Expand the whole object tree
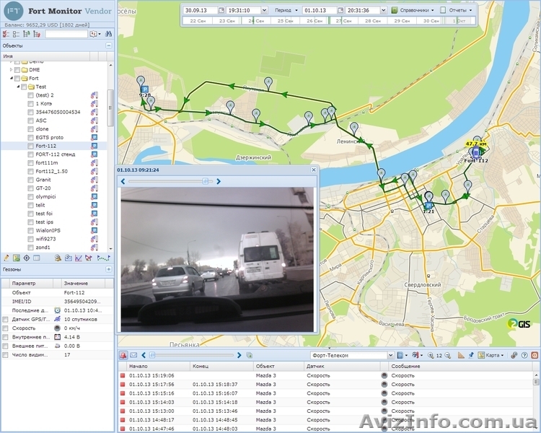541x433 pixels. (x=27, y=34)
